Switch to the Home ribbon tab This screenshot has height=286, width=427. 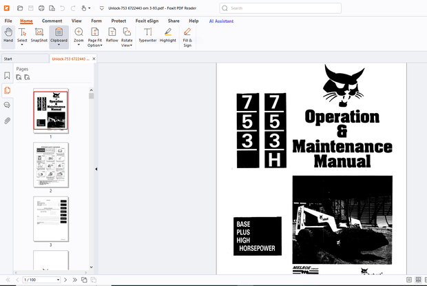pos(26,21)
